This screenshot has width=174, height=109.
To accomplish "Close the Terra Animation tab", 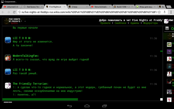I will tap(110, 7).
